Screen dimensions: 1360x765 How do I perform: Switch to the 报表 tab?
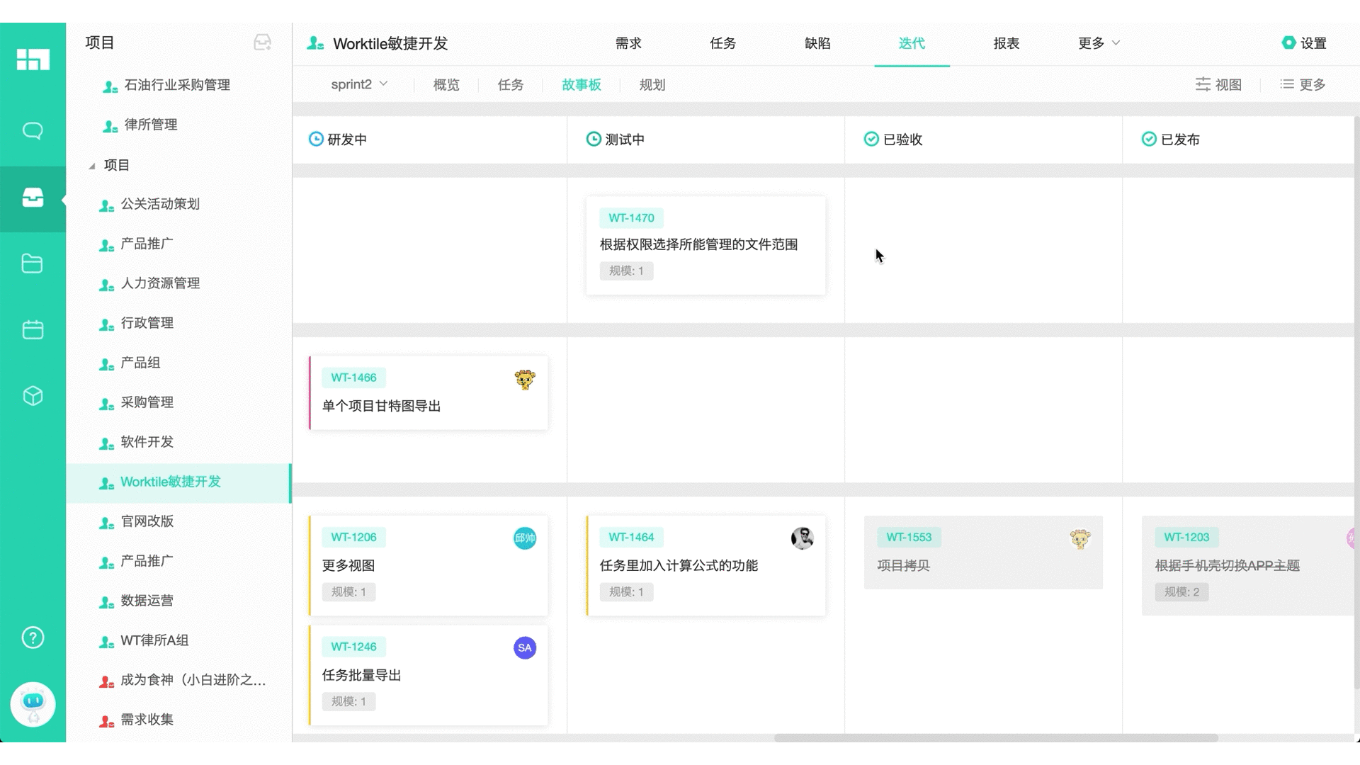pyautogui.click(x=1007, y=43)
